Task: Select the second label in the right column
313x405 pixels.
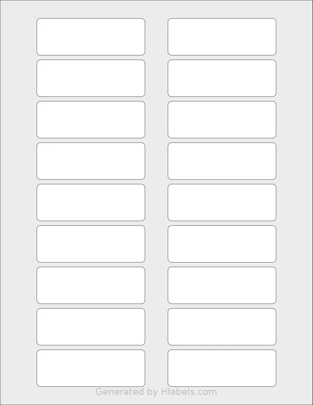Action: 222,78
